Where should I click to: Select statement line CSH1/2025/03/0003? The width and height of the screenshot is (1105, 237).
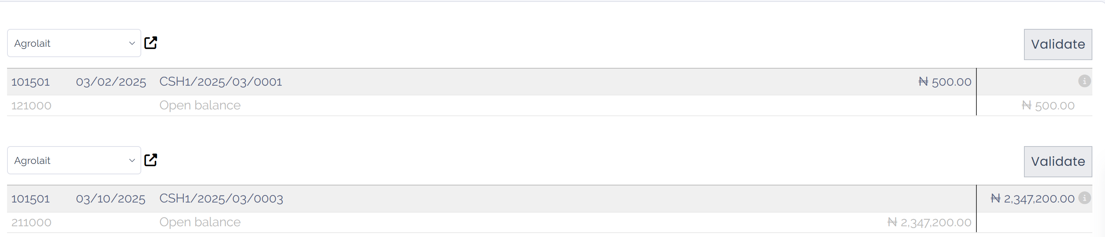pos(221,198)
